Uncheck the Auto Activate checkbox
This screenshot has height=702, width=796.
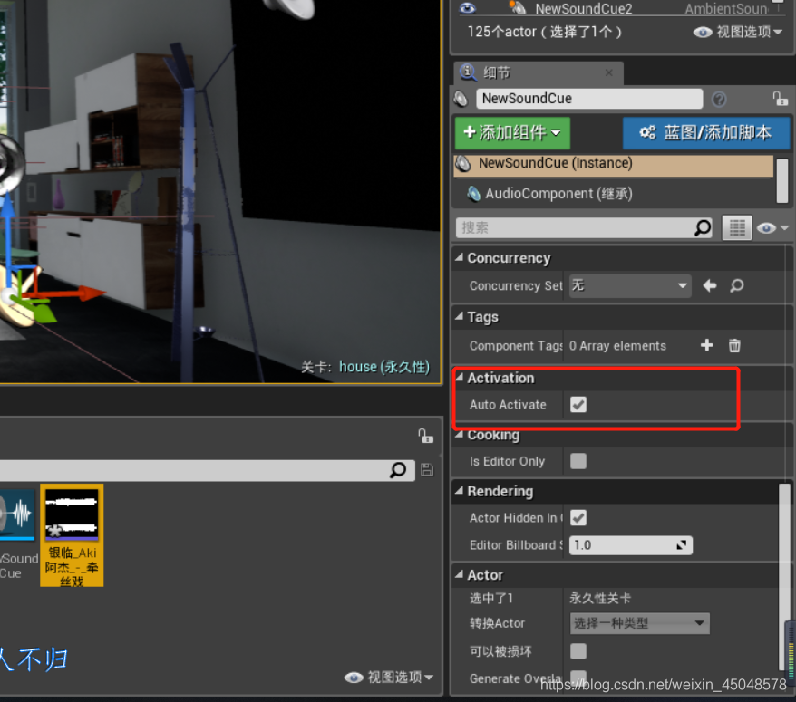click(x=578, y=405)
